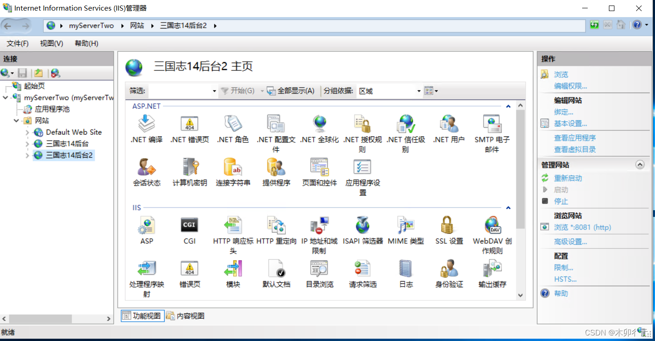Collapse the IIS group section
655x341 pixels.
pos(508,208)
